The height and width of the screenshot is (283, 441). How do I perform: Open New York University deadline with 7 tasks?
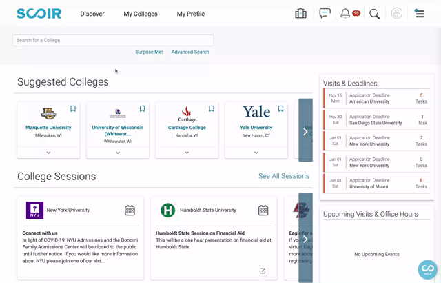(x=377, y=141)
